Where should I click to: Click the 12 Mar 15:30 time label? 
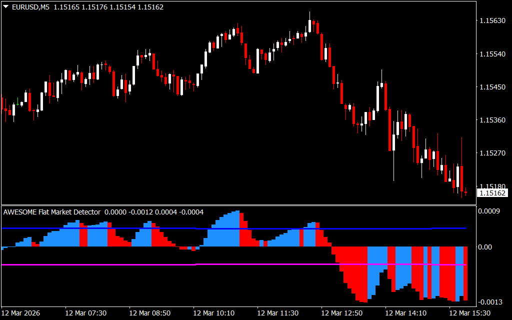(x=469, y=313)
